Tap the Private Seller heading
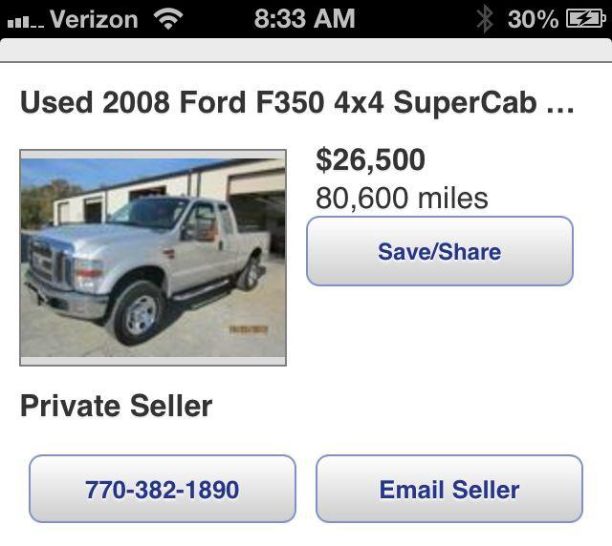 tap(116, 406)
